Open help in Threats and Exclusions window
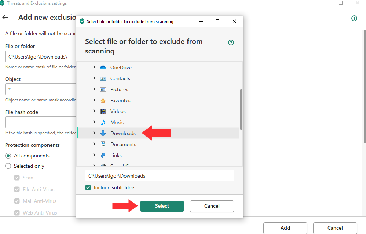The width and height of the screenshot is (366, 234). [x=354, y=18]
